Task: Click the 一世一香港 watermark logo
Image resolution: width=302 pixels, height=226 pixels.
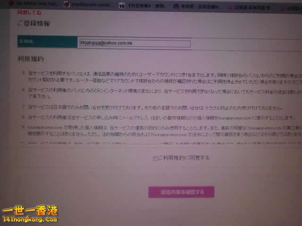Action: [x=30, y=210]
